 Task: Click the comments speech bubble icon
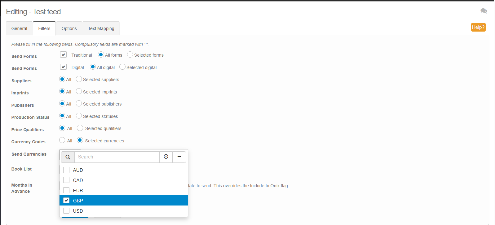[484, 11]
